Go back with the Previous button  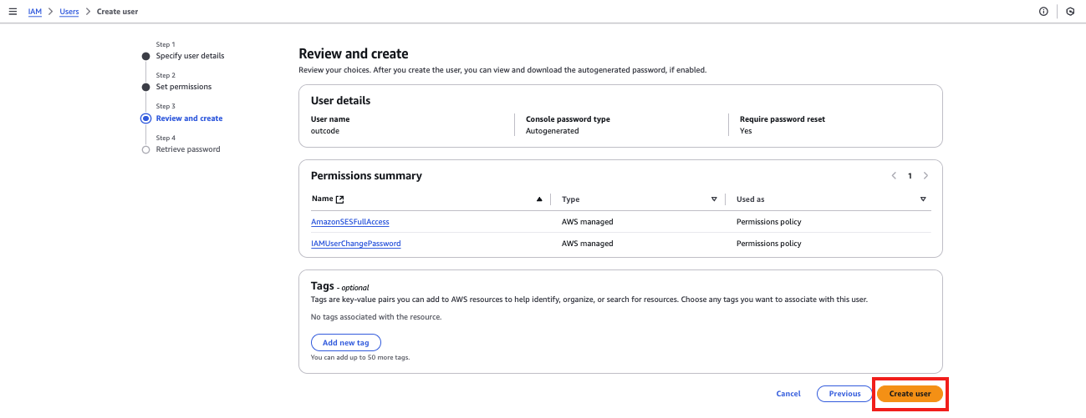click(x=844, y=394)
